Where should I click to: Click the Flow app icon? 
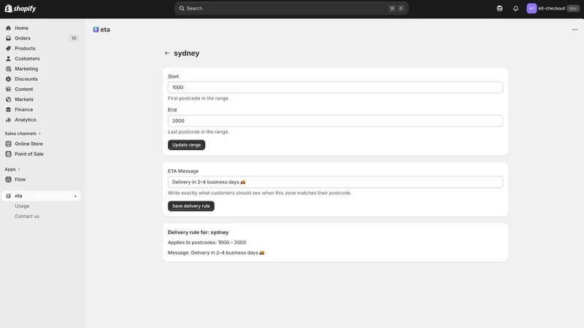[8, 179]
